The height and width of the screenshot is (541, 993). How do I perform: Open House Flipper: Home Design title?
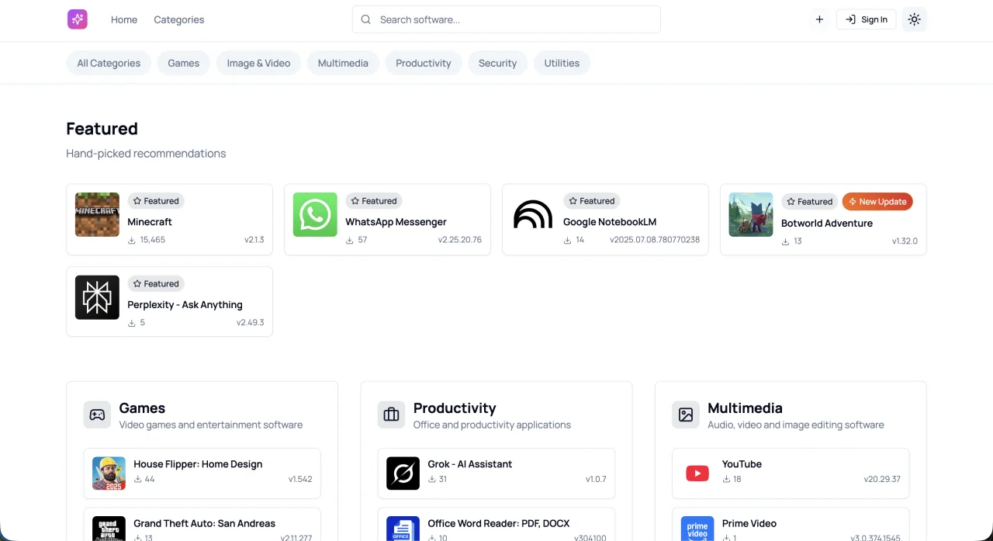tap(198, 464)
